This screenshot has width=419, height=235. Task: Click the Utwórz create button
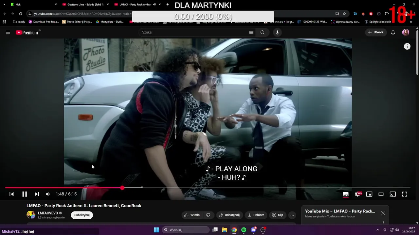[x=375, y=32]
